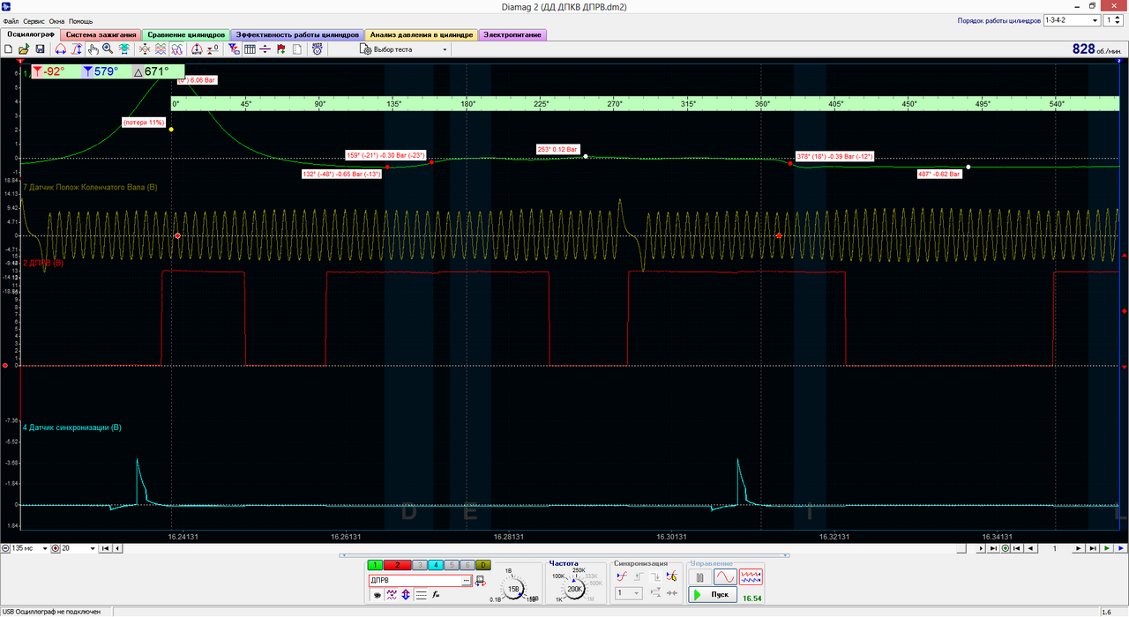1129x617 pixels.
Task: Toggle the grid table icon
Action: [x=250, y=49]
